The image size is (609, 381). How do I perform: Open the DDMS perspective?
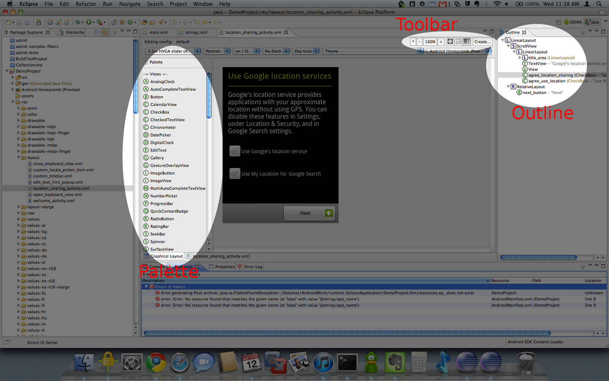(573, 22)
